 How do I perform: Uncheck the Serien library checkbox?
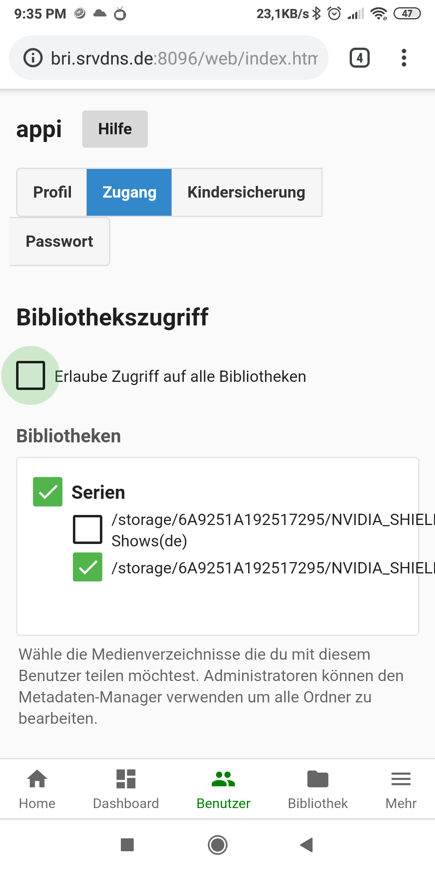48,492
